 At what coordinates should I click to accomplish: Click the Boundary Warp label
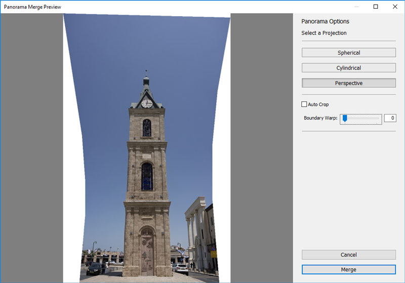pos(320,118)
